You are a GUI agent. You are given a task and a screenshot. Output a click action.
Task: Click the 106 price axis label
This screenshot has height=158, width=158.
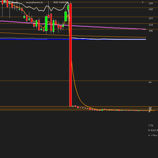pyautogui.click(x=151, y=31)
